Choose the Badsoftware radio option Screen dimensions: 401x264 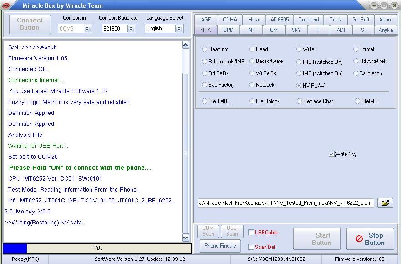pyautogui.click(x=252, y=61)
